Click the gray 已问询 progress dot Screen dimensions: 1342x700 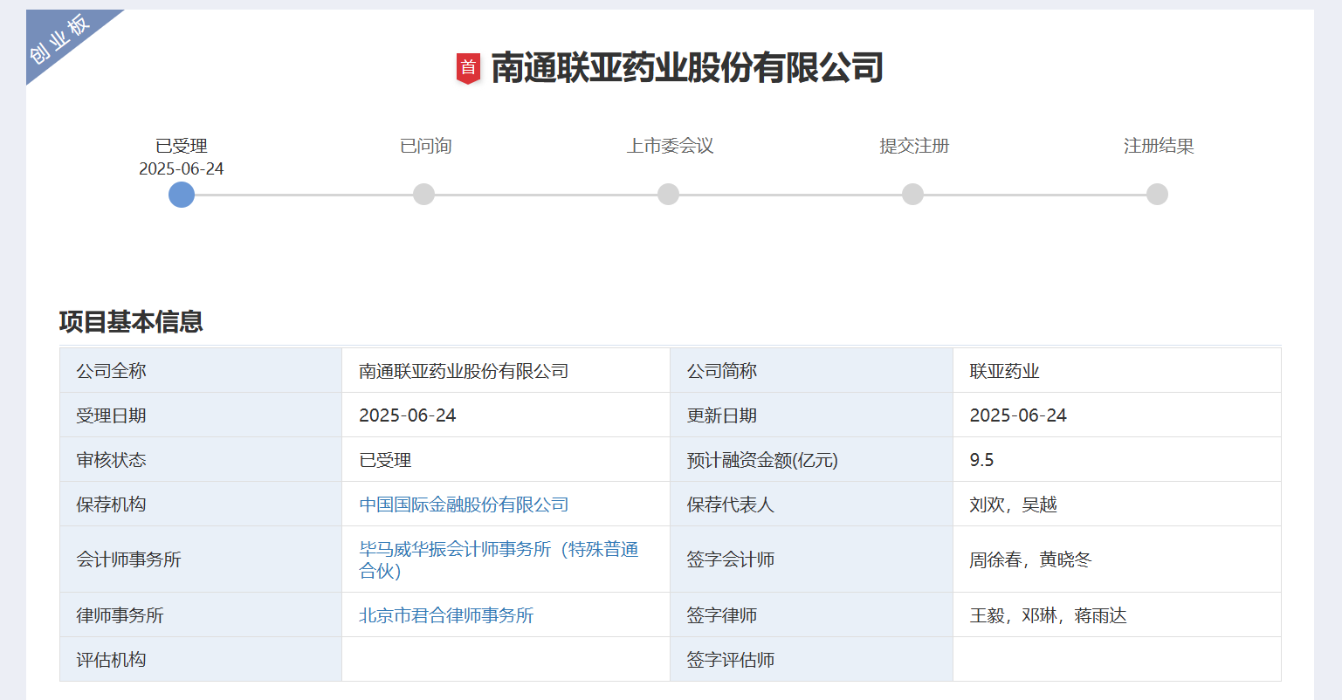(424, 195)
